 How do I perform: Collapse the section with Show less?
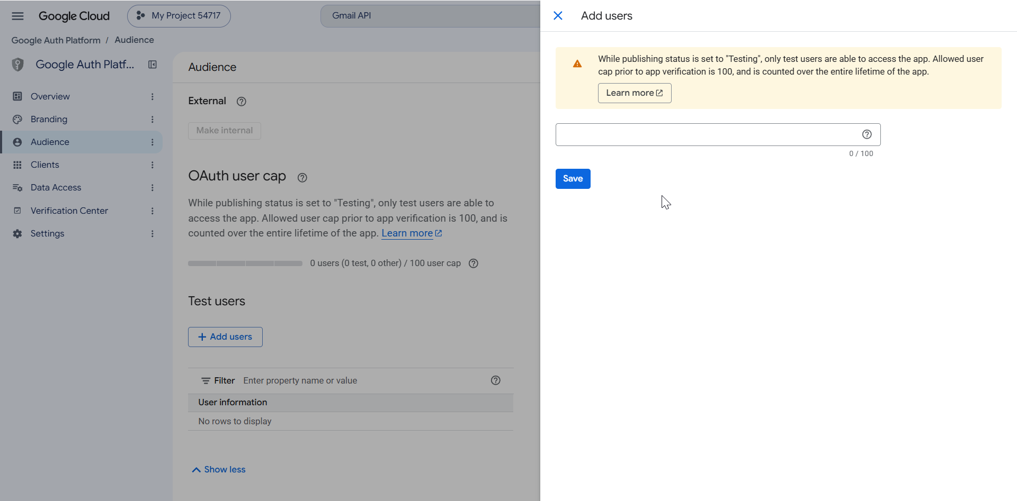(x=219, y=470)
